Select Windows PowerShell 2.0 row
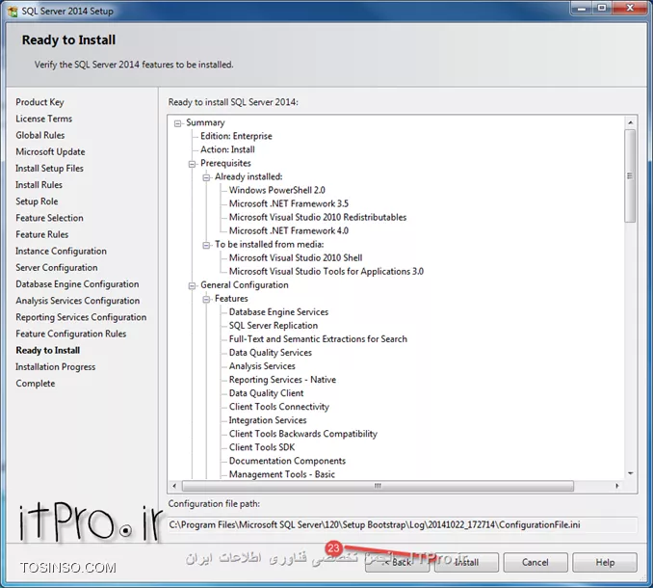Screen dimensions: 653x588 tap(277, 191)
